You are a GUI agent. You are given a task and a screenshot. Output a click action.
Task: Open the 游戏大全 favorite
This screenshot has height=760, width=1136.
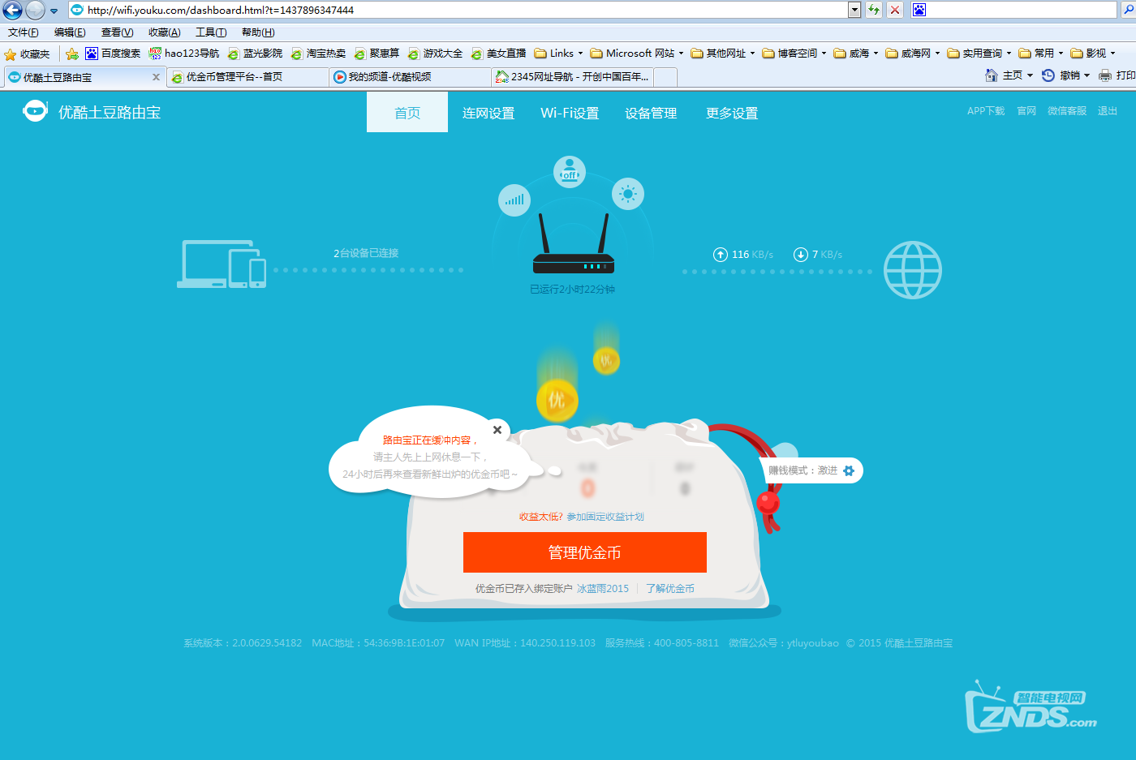[x=436, y=54]
